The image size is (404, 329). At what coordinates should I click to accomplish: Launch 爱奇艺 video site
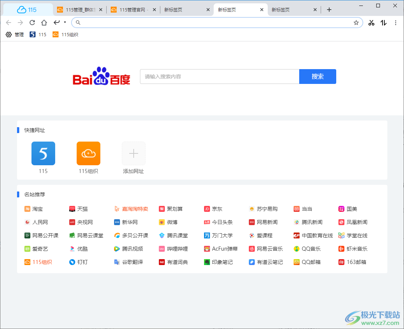[x=36, y=249]
